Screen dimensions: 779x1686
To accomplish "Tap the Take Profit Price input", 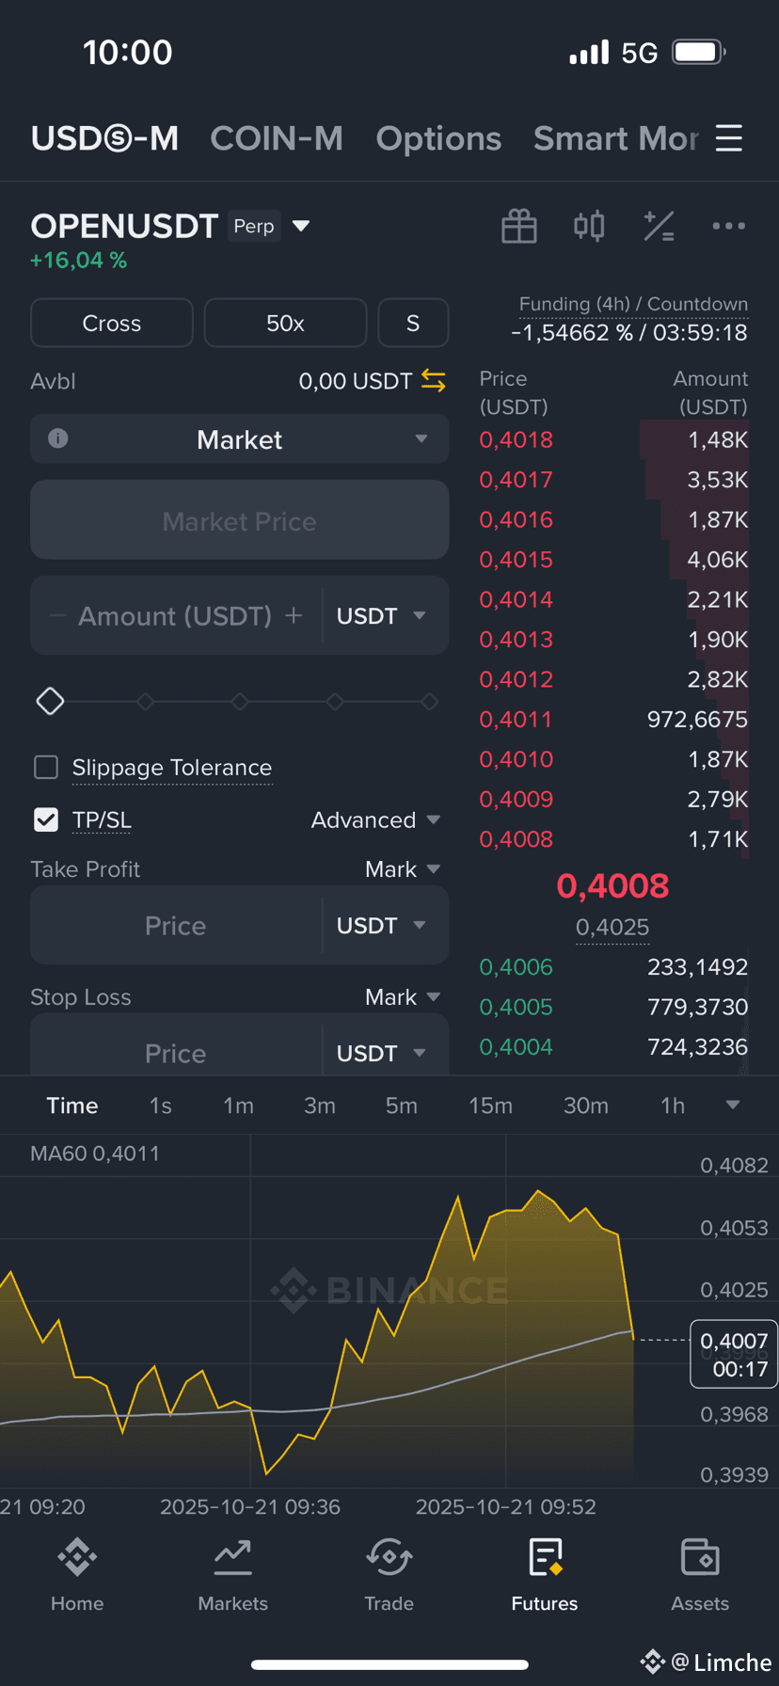I will click(176, 926).
